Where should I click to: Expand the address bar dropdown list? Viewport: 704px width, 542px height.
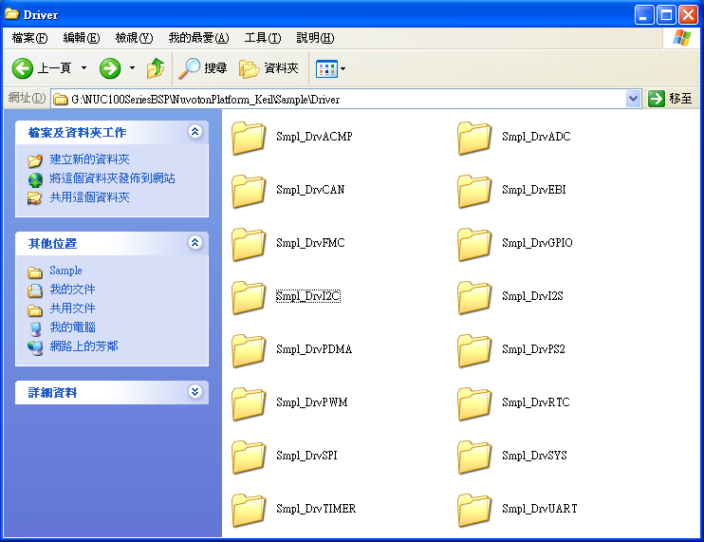coord(633,99)
